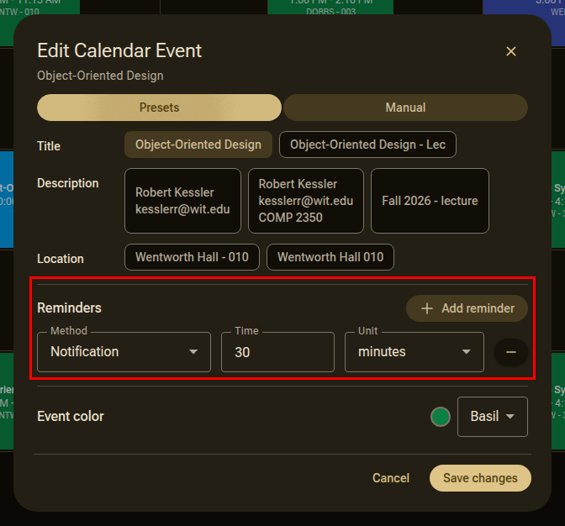Image resolution: width=565 pixels, height=526 pixels.
Task: Switch to the Presets tab
Action: point(159,108)
